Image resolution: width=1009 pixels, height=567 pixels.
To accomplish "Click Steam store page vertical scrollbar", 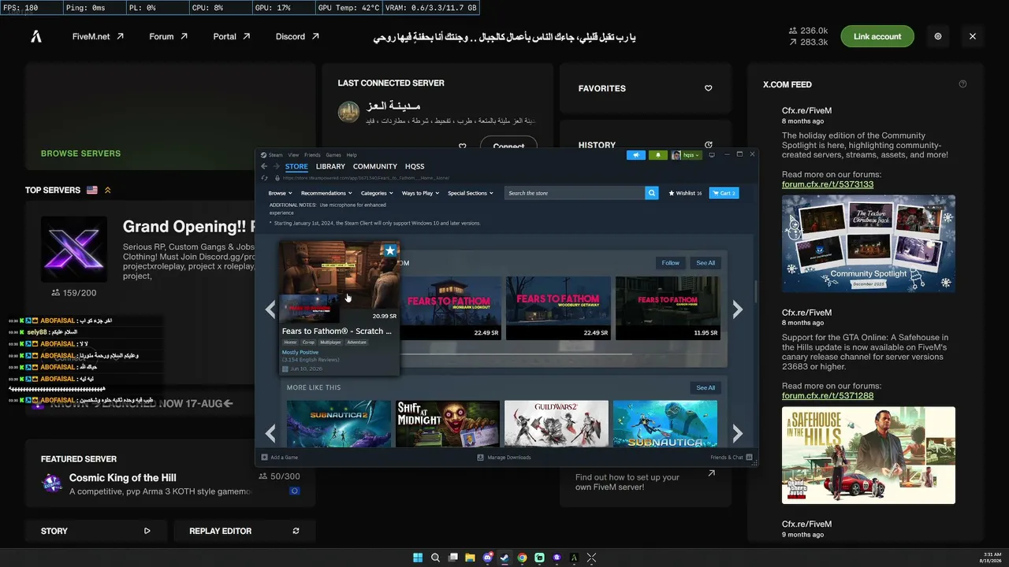I will (755, 290).
